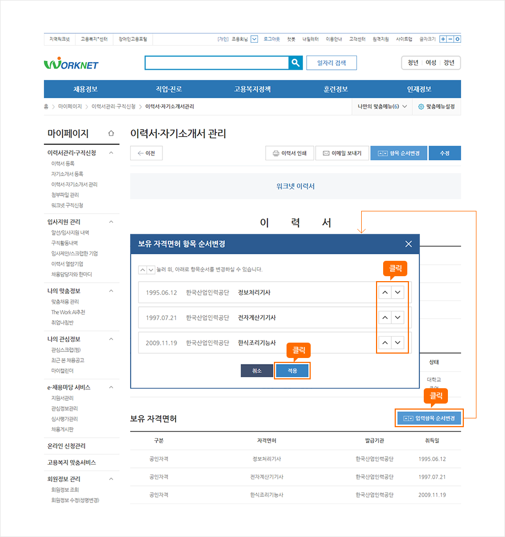Click the home icon beside 마이페이지
This screenshot has width=505, height=537.
point(111,133)
